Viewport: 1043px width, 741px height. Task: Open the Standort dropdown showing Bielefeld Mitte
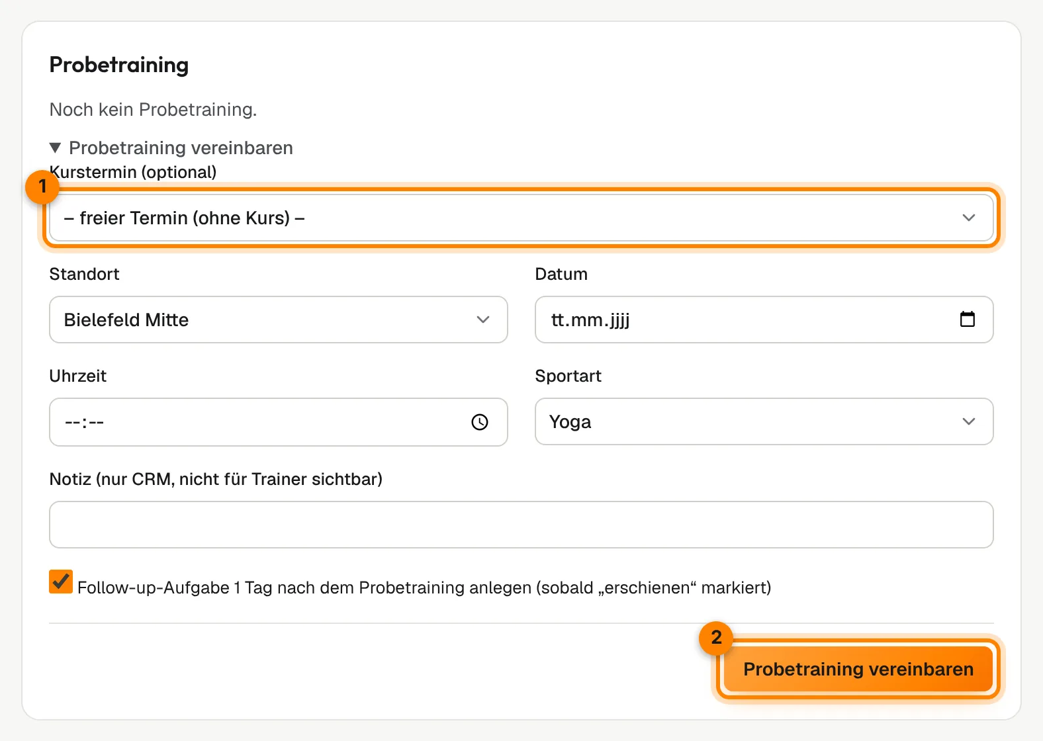[279, 320]
